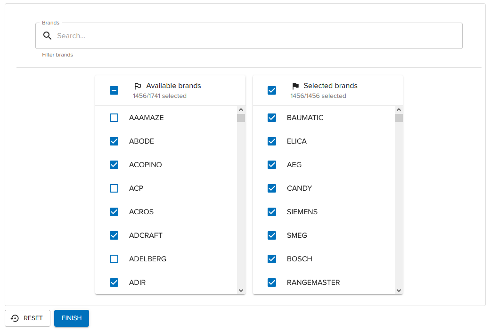The height and width of the screenshot is (331, 490).
Task: Click the search magnifier icon
Action: coord(47,36)
